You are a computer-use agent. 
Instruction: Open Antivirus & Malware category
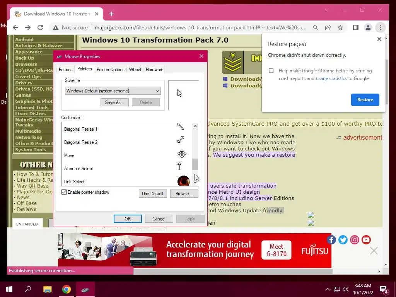click(39, 46)
